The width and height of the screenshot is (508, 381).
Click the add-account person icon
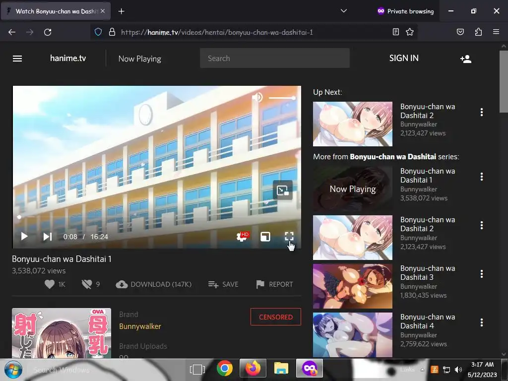coord(465,59)
